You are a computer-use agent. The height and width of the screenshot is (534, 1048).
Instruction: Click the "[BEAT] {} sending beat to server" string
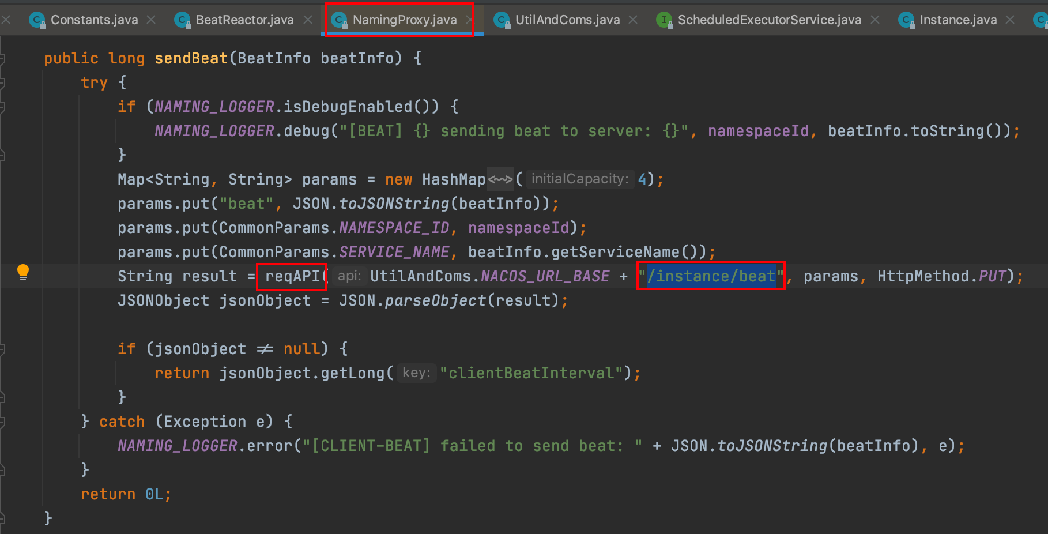[514, 131]
